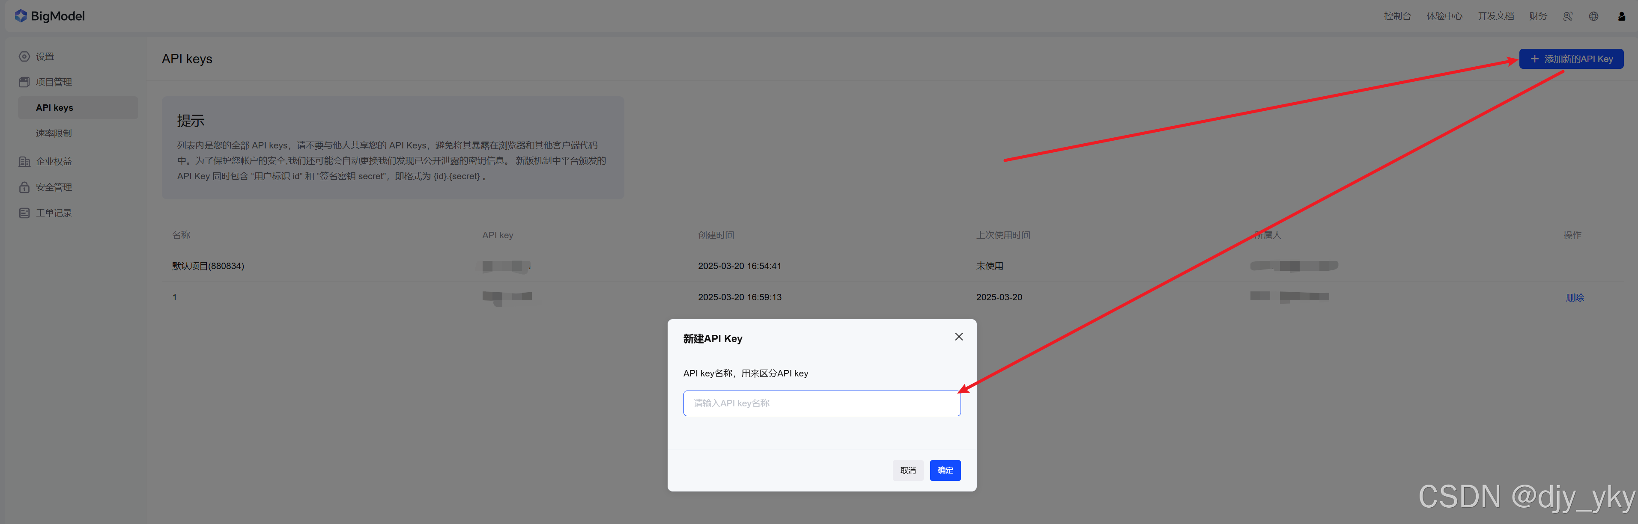
Task: Close the 新建API Key dialog
Action: click(x=959, y=337)
